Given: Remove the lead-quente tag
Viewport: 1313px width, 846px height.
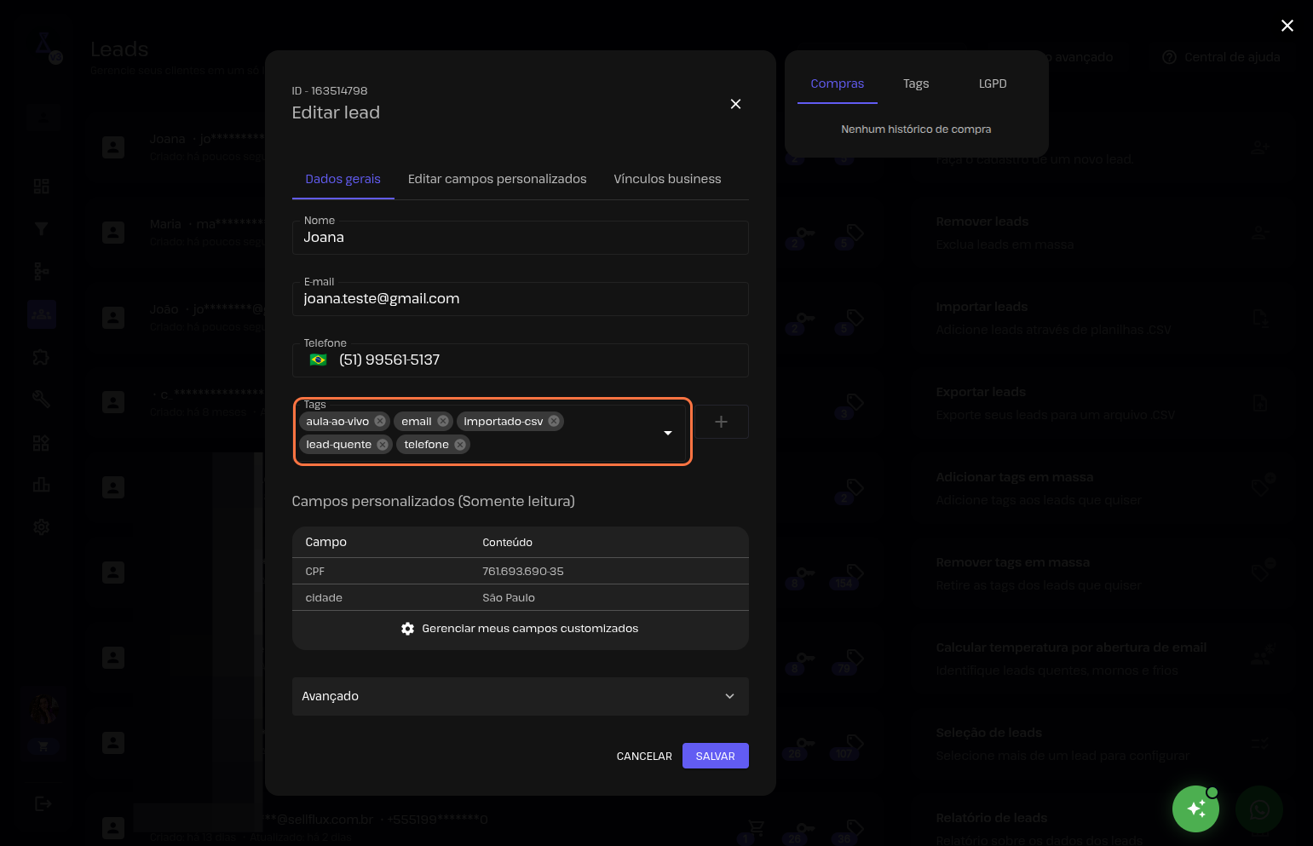Looking at the screenshot, I should (x=383, y=444).
